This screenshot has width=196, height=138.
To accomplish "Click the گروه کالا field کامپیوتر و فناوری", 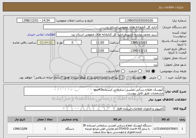I will pyautogui.click(x=95, y=109).
